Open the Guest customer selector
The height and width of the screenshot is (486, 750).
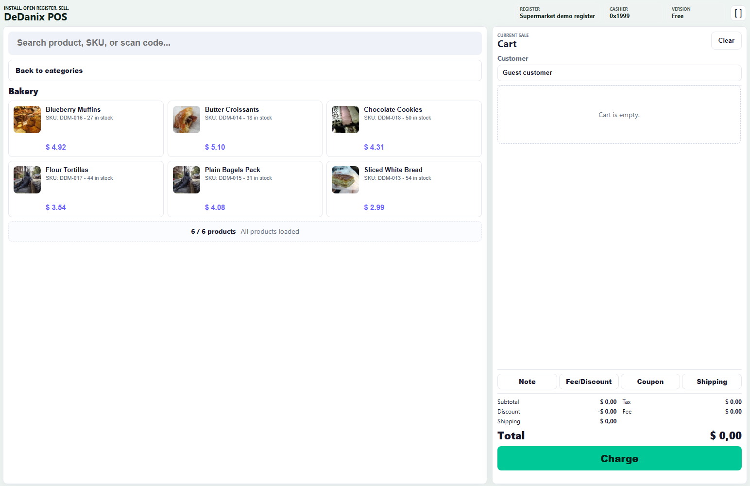[x=619, y=73]
